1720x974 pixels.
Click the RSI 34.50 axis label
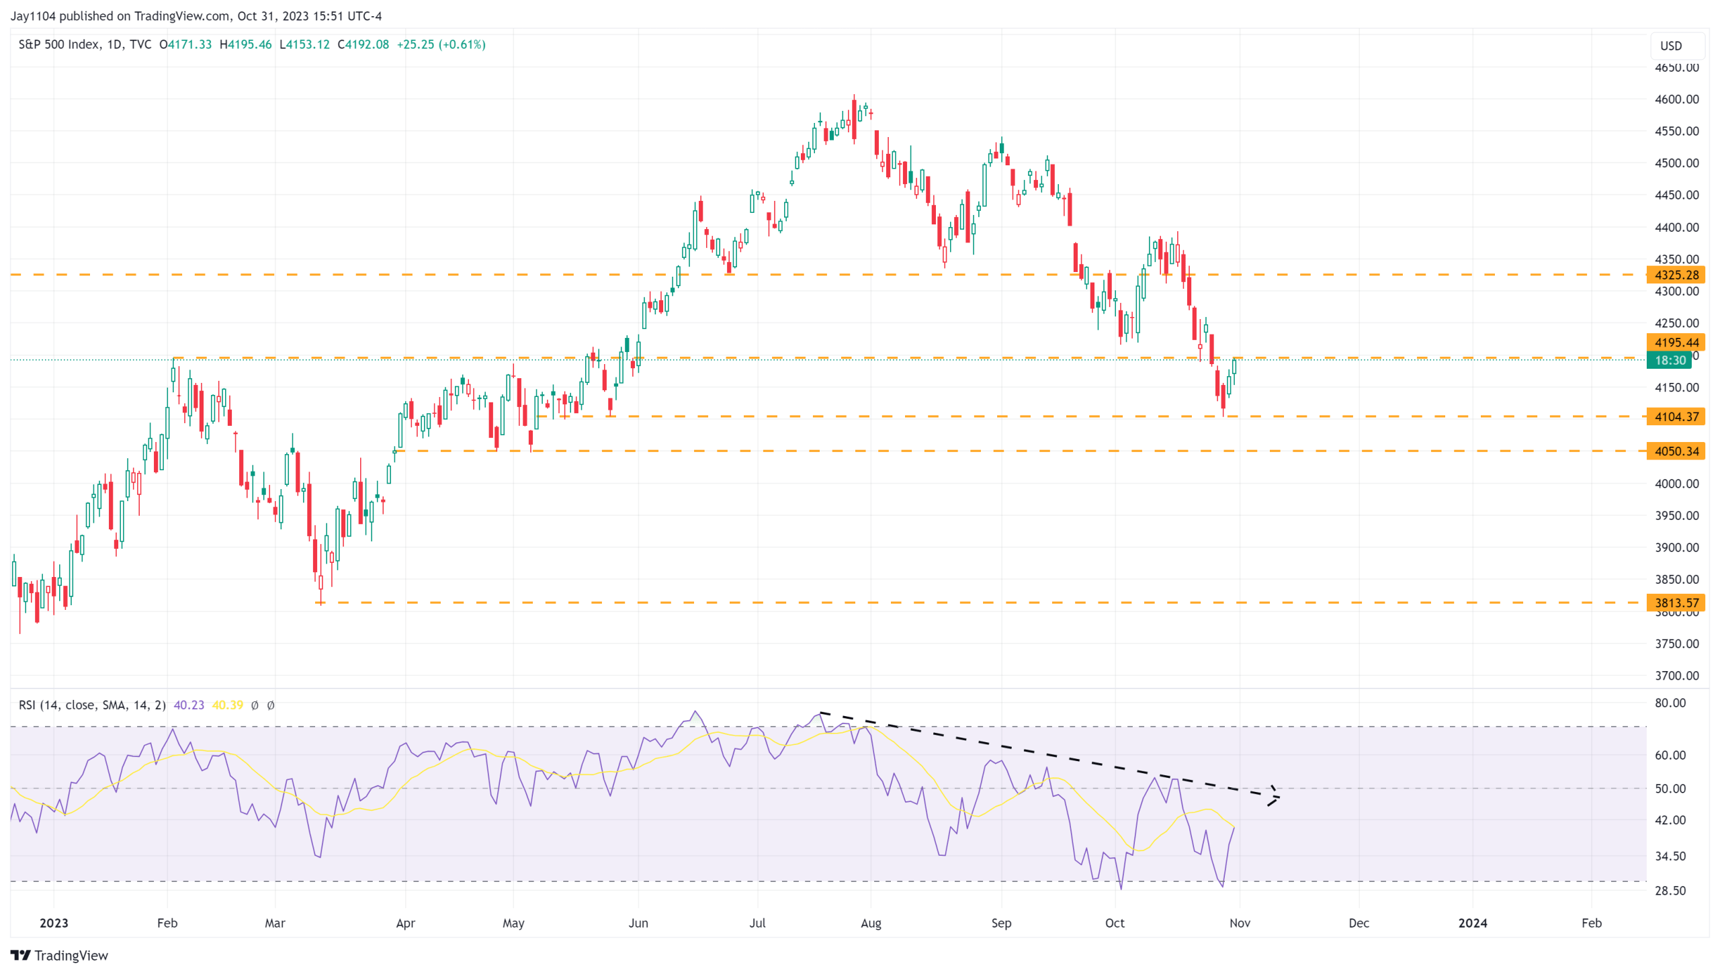click(x=1670, y=856)
